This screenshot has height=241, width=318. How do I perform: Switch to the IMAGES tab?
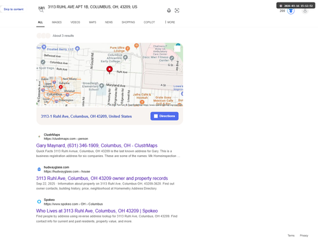pyautogui.click(x=57, y=22)
